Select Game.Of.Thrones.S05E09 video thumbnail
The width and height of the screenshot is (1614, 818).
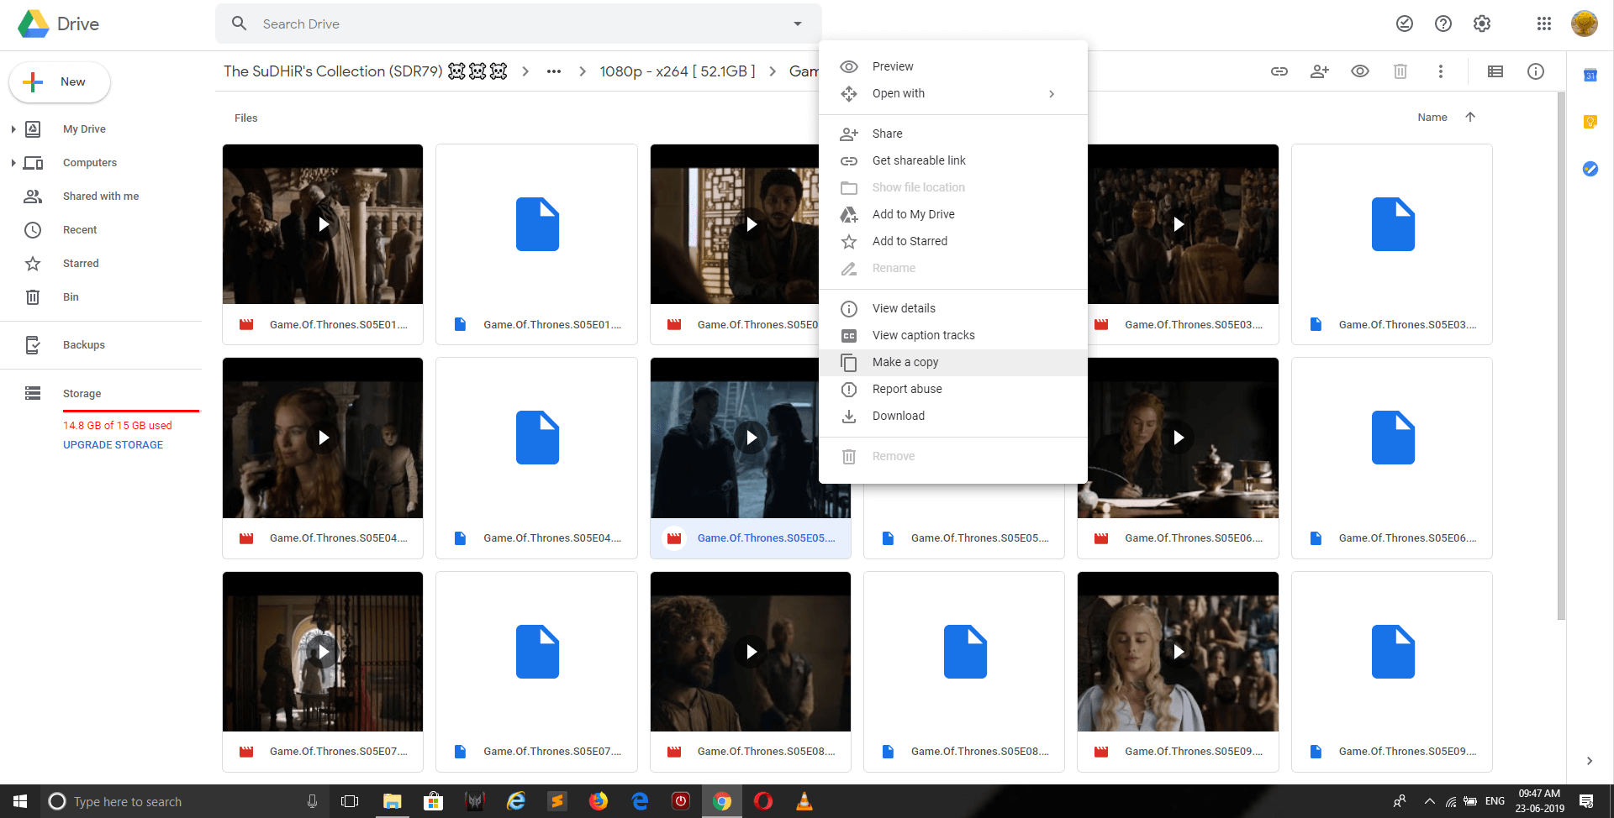[x=1178, y=652]
